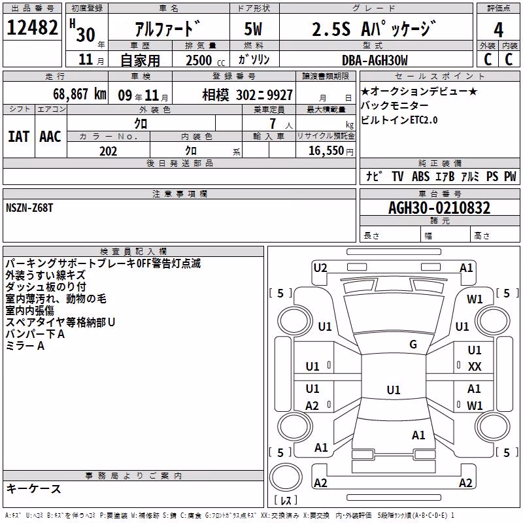The image size is (523, 523).
Task: Click the エアB equipment mark
Action: click(x=445, y=176)
